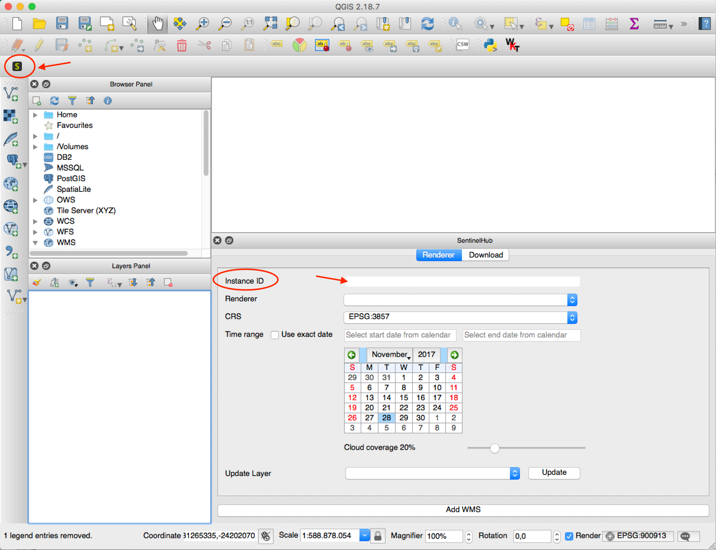Zoom to full extent
Viewport: 716px width, 550px height.
click(270, 24)
